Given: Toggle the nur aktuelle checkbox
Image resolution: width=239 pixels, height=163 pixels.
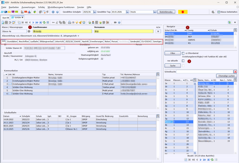Looking at the screenshot, I should (183, 60).
